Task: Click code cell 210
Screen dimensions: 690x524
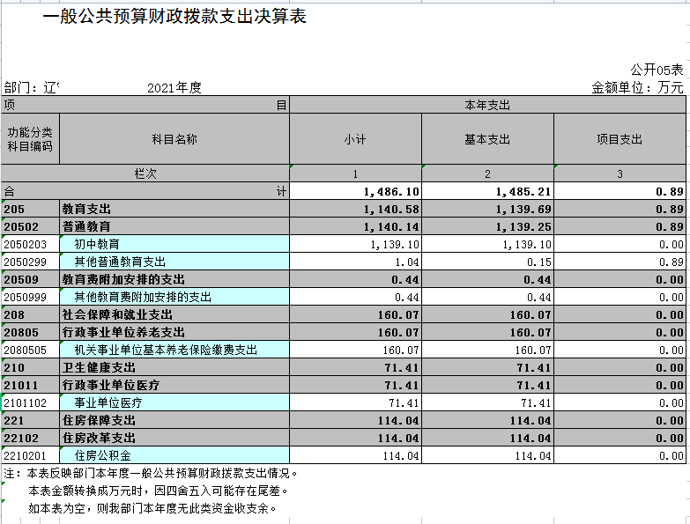Action: pos(30,367)
